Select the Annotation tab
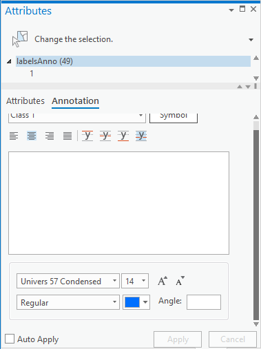 pos(75,101)
